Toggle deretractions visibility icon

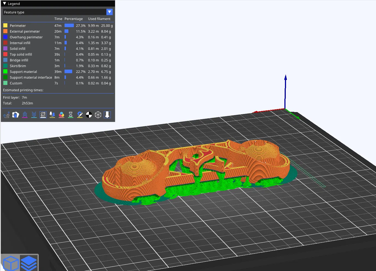click(34, 115)
